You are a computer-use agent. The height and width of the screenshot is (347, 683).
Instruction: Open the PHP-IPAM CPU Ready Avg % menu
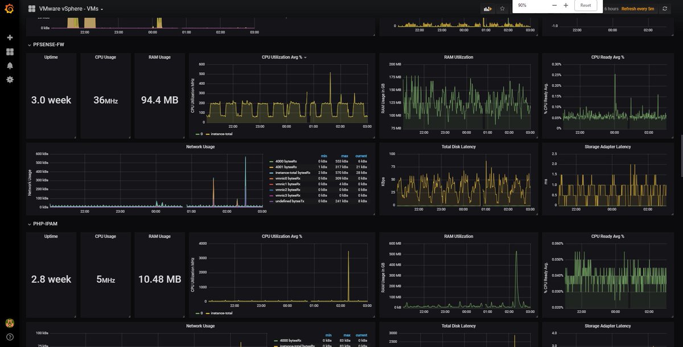(x=607, y=236)
